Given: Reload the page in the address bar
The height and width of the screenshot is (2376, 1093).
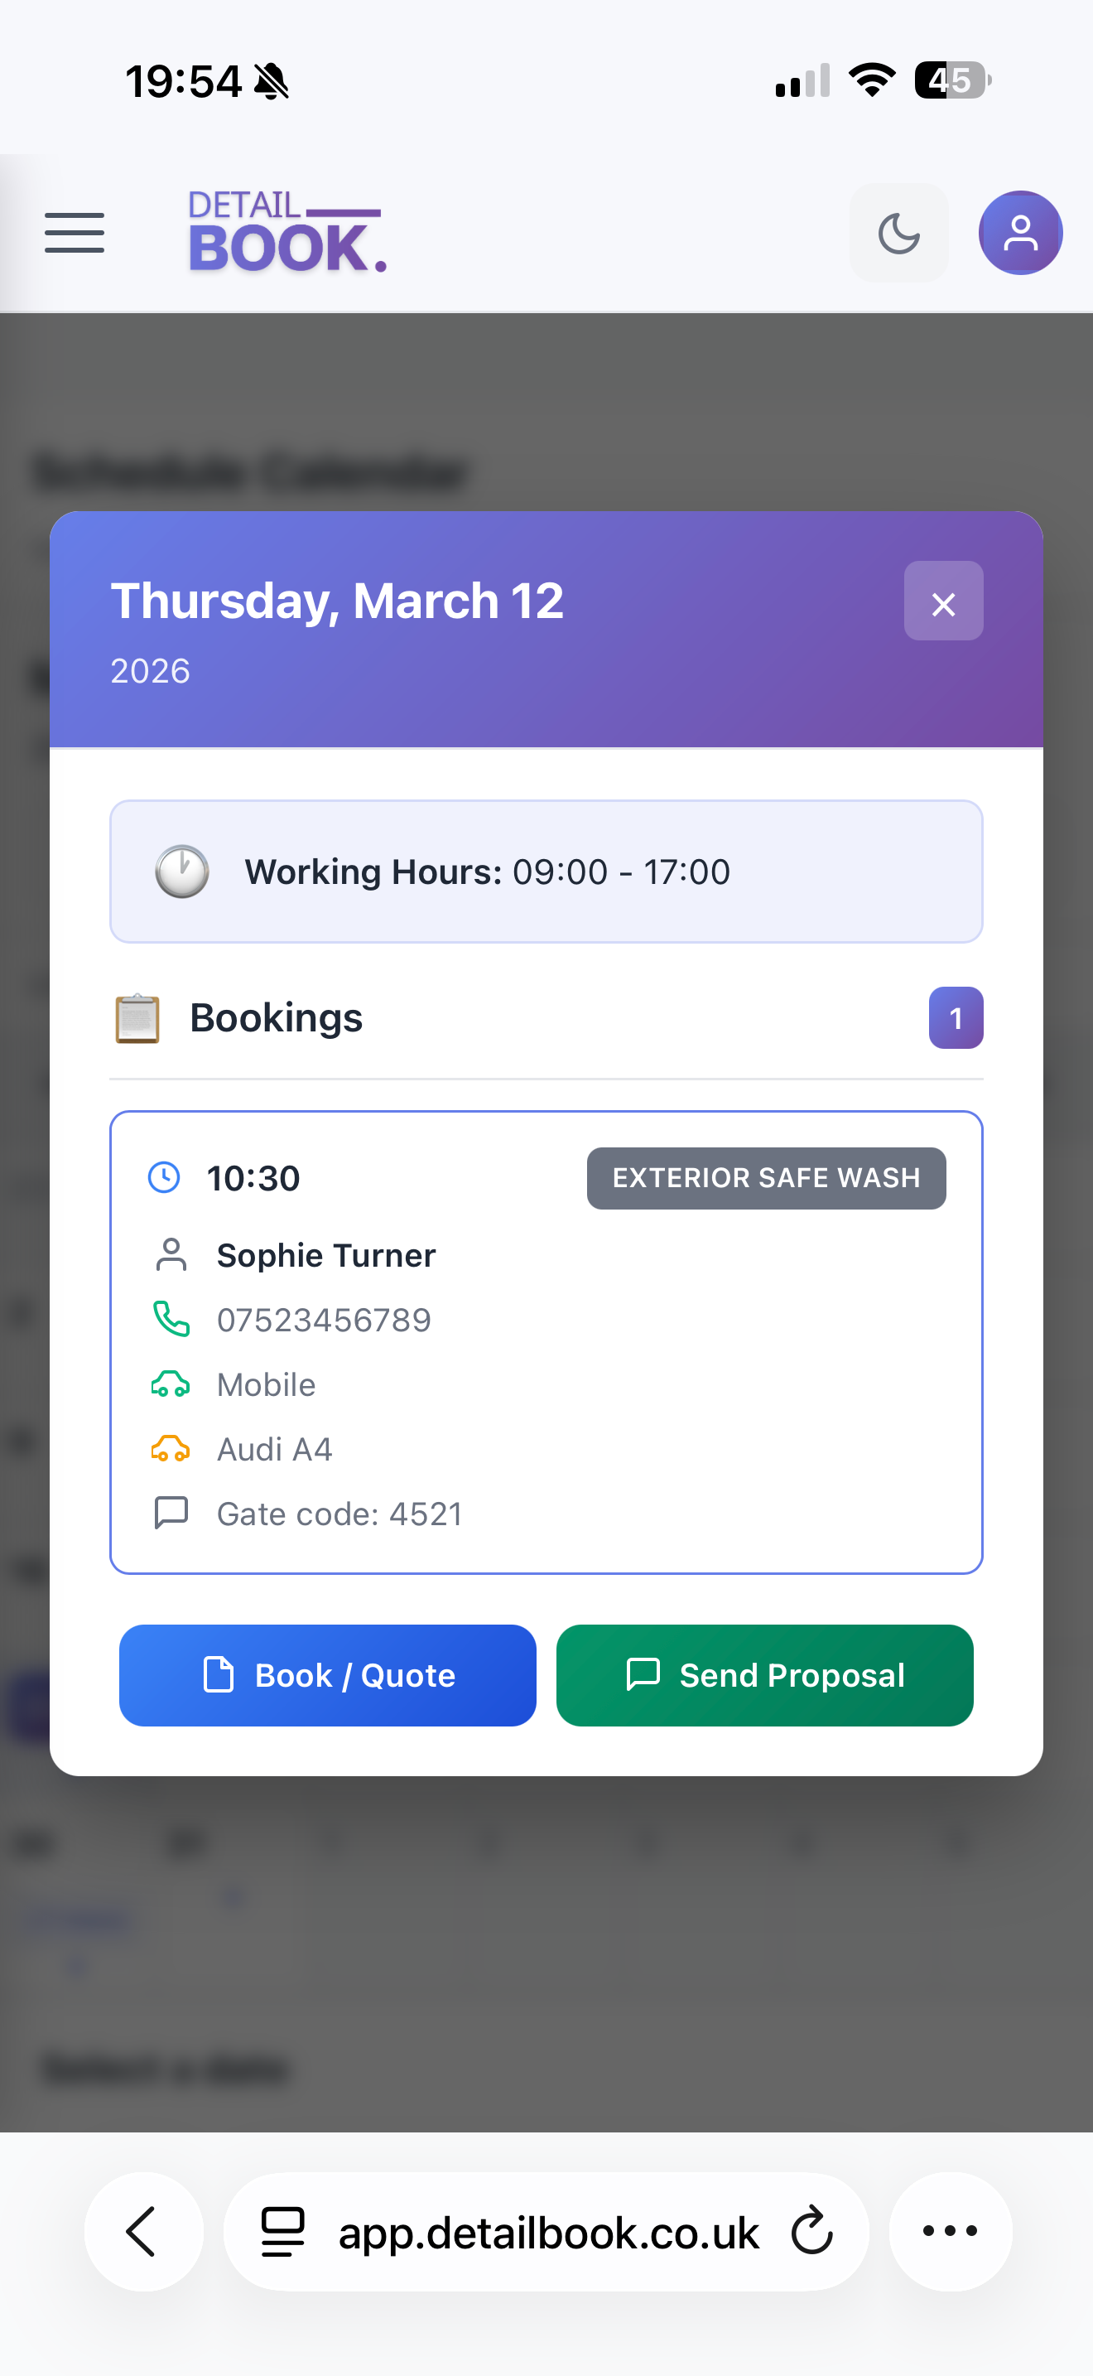Looking at the screenshot, I should click(811, 2232).
